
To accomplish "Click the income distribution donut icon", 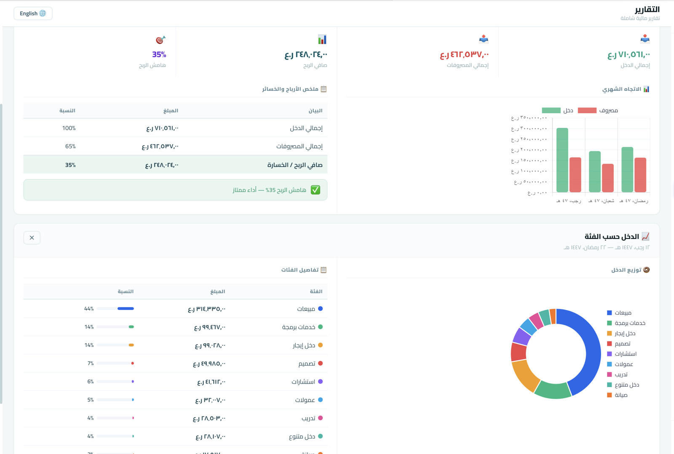I will [x=646, y=270].
